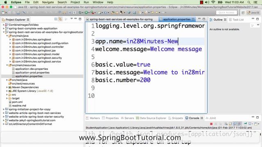
Task: Switch to the Properties tab
Action: [x=110, y=118]
